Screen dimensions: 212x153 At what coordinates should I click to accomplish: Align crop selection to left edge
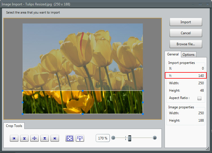click(x=14, y=138)
